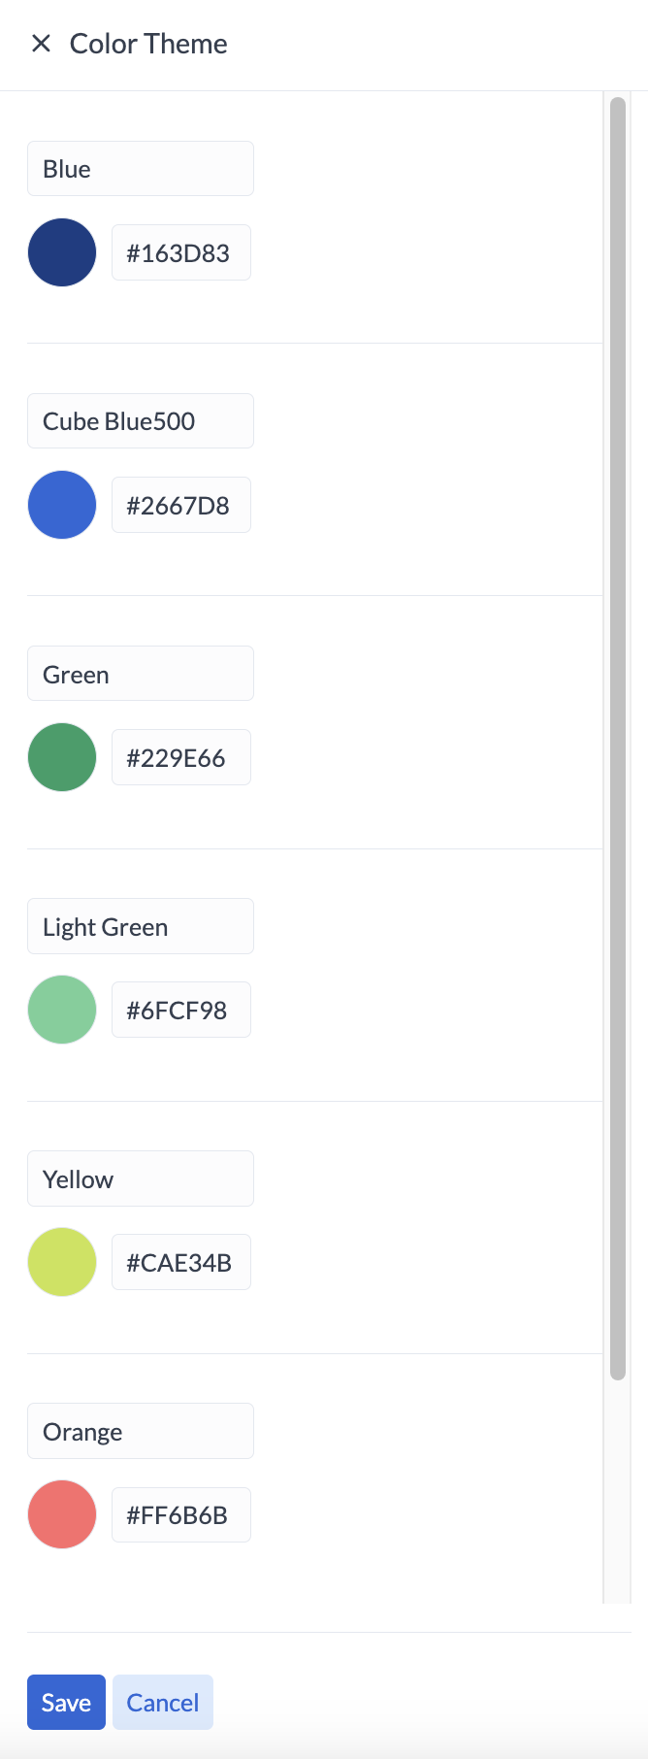Focus the #229E66 hex input
648x1759 pixels.
point(181,757)
